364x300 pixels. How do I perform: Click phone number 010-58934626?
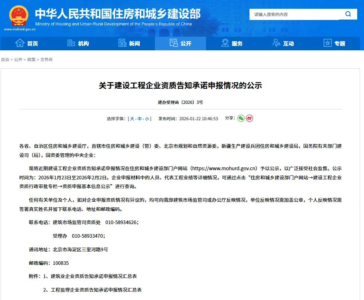121,223
